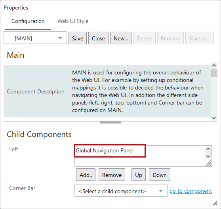Click Add.. under Left child components
Image resolution: width=221 pixels, height=209 pixels.
(86, 175)
